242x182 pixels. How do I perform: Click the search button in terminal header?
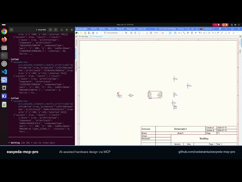click(50, 30)
